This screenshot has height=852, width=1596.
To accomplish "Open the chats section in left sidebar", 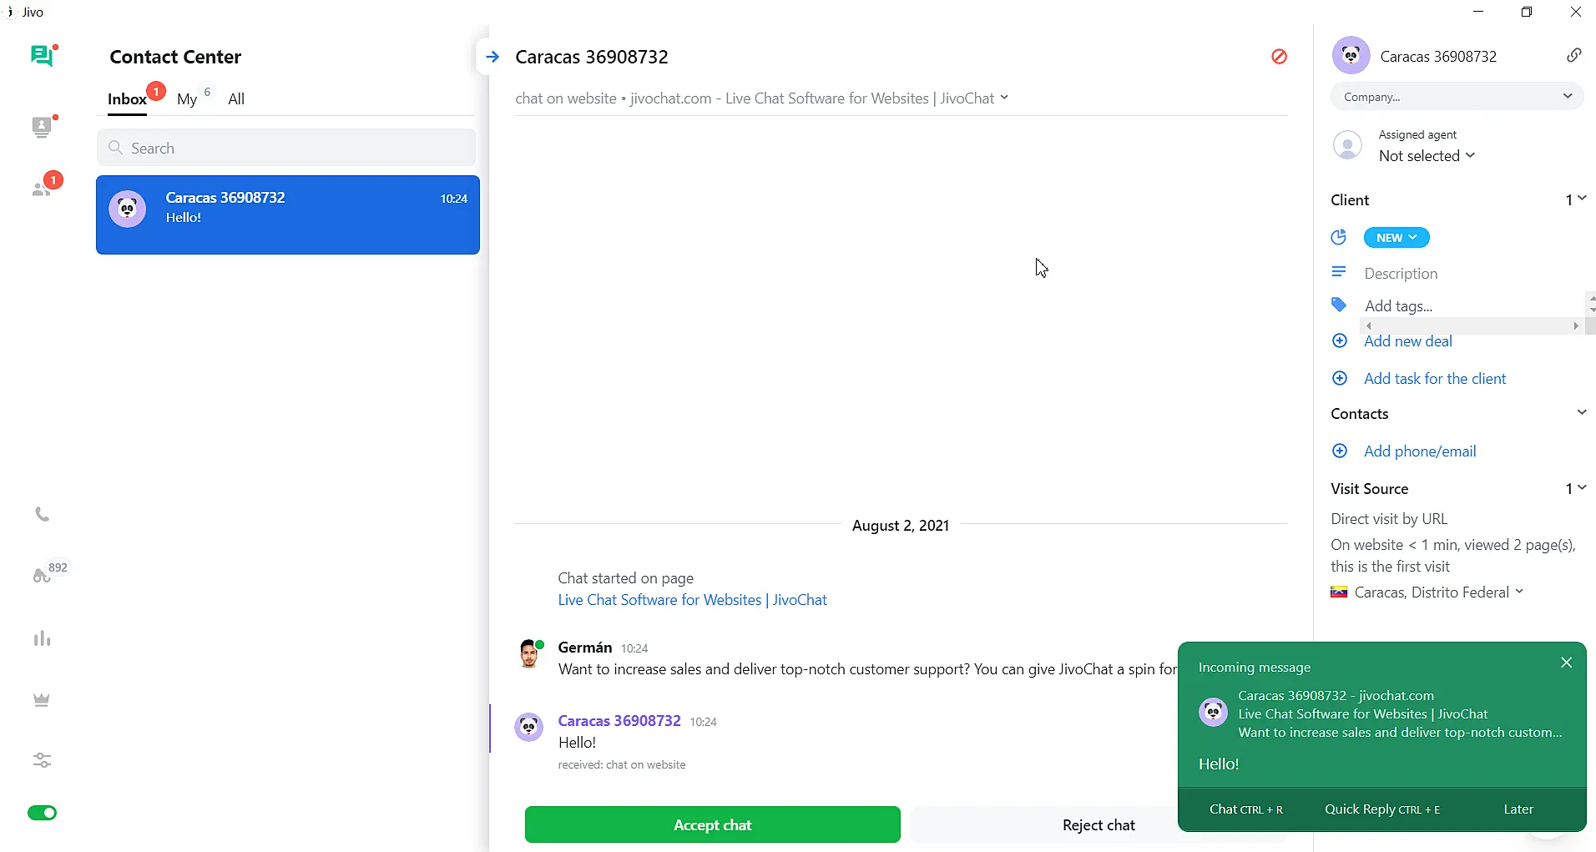I will click(43, 55).
